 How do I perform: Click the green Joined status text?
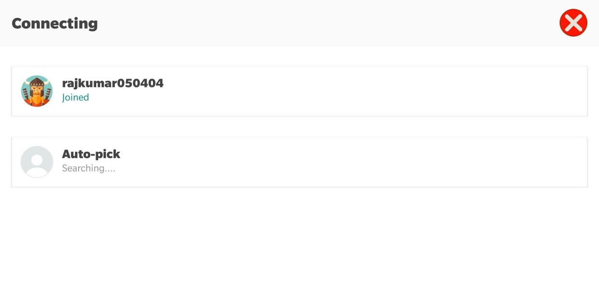75,97
